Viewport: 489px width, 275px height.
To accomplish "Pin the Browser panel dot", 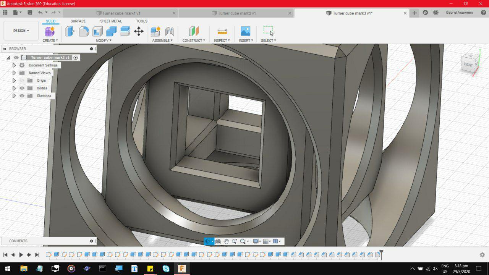I will click(x=91, y=49).
